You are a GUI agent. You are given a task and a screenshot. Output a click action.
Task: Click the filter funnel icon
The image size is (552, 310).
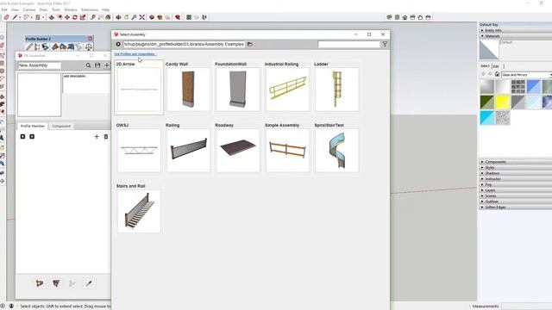click(x=385, y=44)
